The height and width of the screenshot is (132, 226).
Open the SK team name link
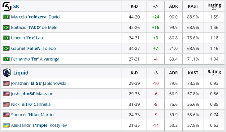click(x=16, y=6)
